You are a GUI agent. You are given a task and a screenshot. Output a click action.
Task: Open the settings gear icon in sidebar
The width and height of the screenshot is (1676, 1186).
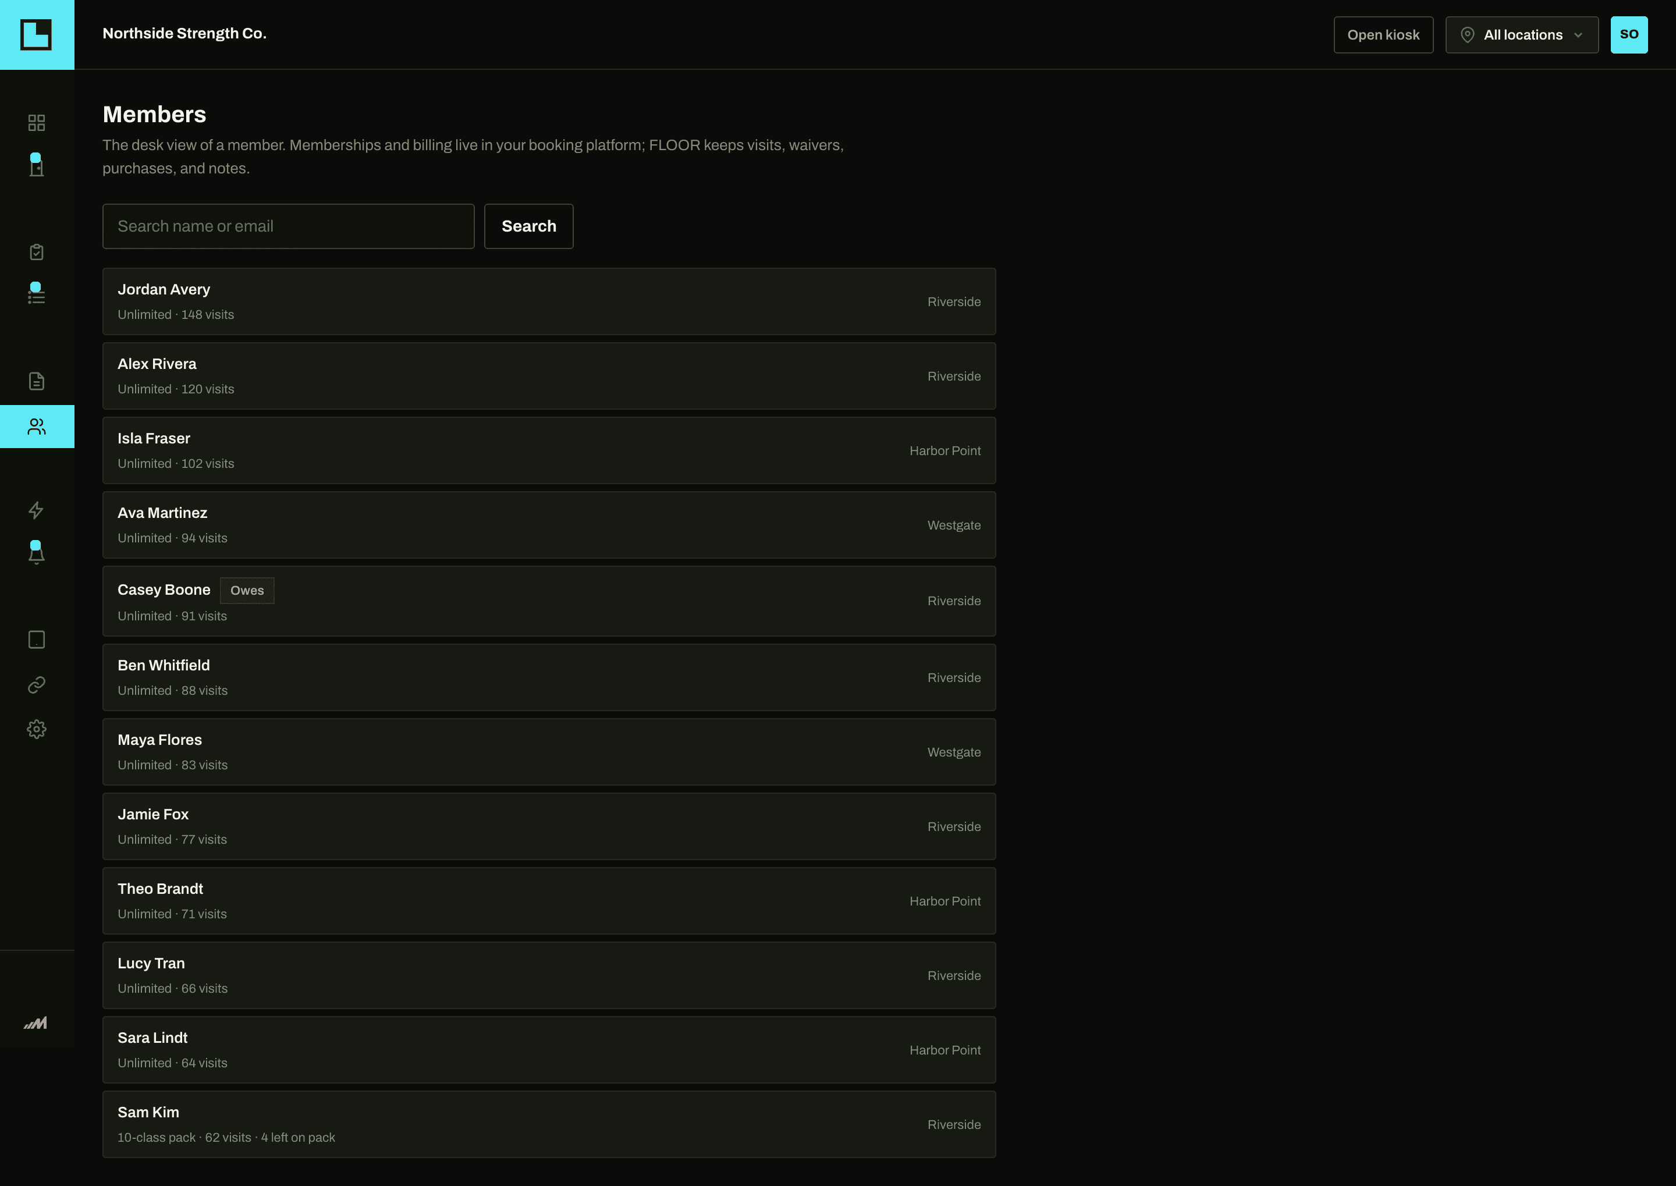tap(37, 729)
